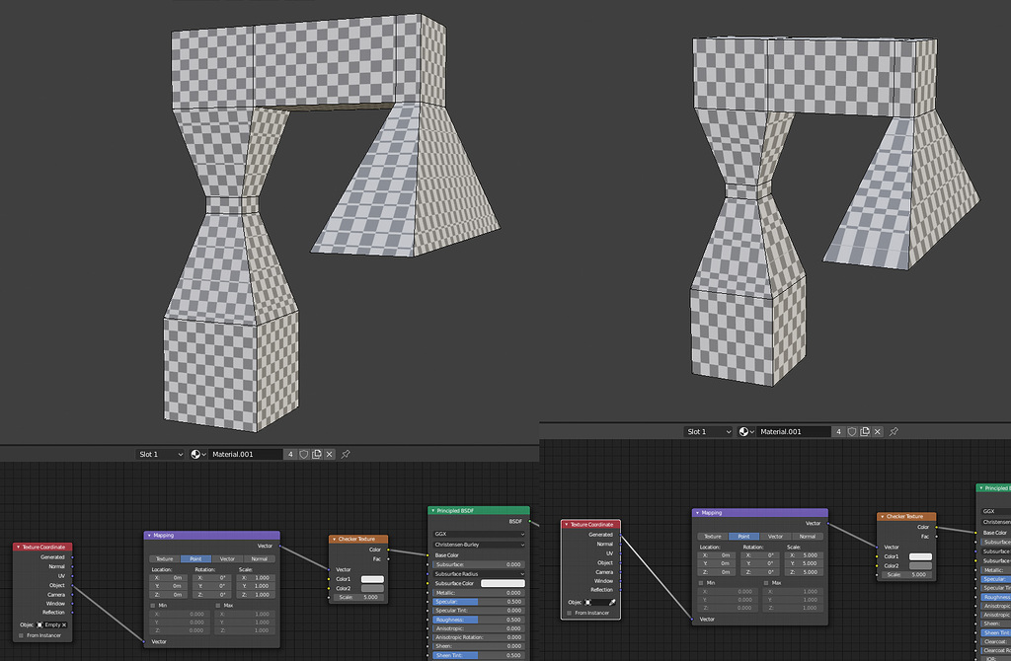Open GGX distribution dropdown in left Principled BSDF
This screenshot has height=661, width=1011.
479,534
